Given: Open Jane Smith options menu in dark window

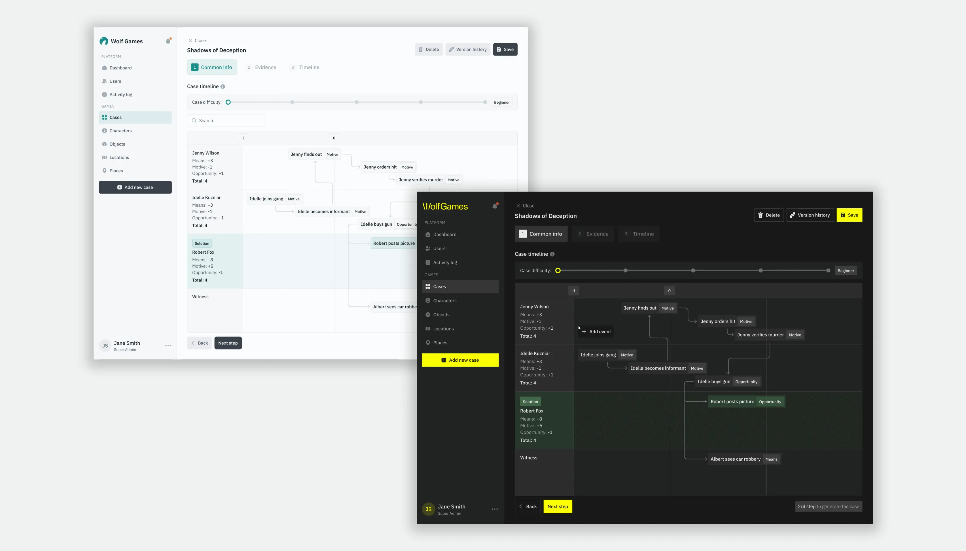Looking at the screenshot, I should click(495, 509).
